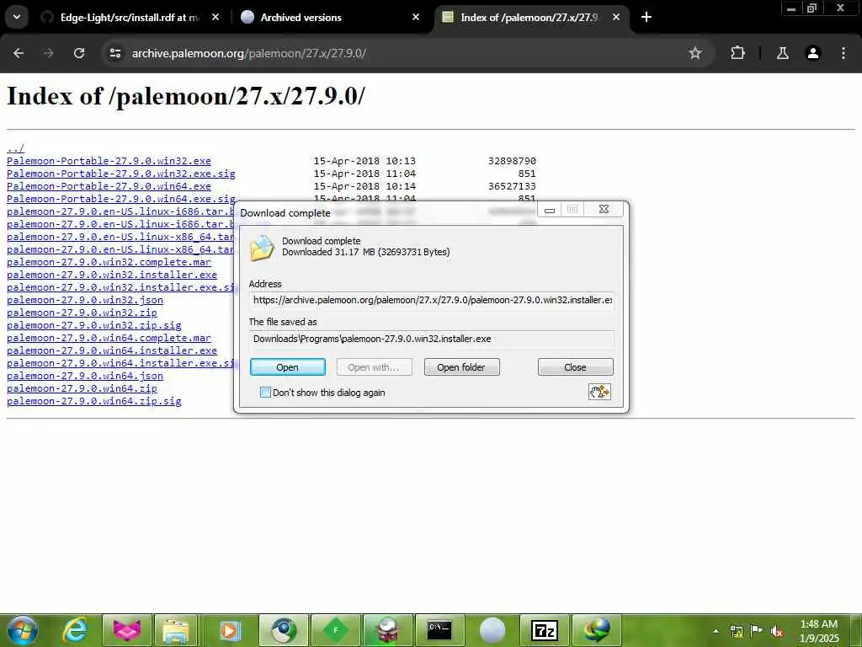Image resolution: width=862 pixels, height=647 pixels.
Task: Download Palemoon-Portable-27.9.0.win32.exe
Action: [109, 161]
